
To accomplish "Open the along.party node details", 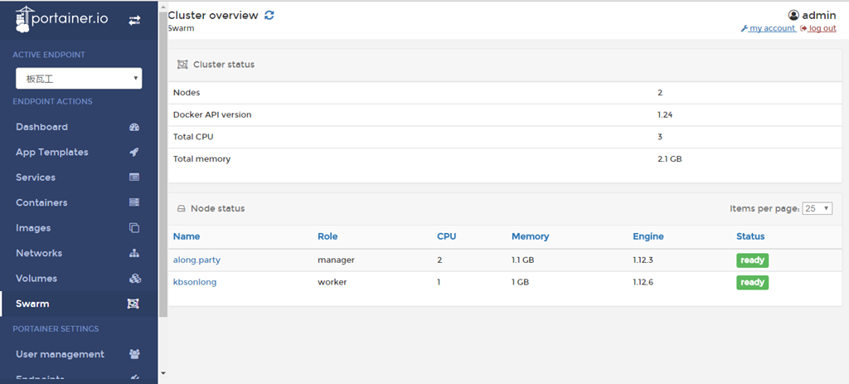I will coord(196,260).
